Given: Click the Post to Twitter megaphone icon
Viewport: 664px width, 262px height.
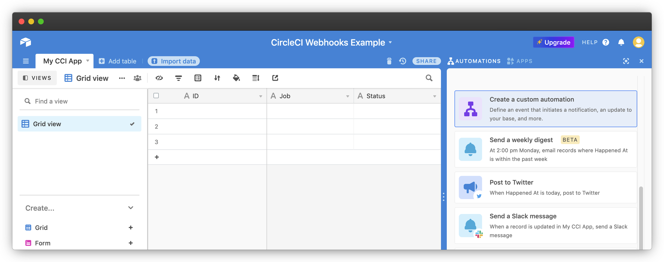Looking at the screenshot, I should coord(471,187).
